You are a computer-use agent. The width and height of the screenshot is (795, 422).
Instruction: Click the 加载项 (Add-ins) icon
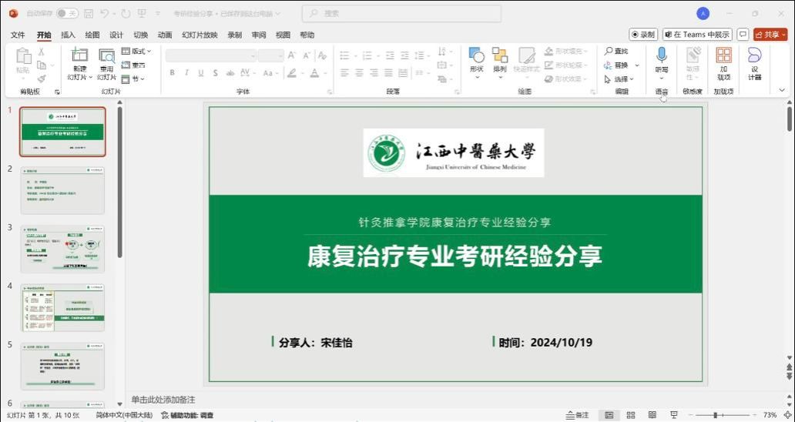(723, 55)
